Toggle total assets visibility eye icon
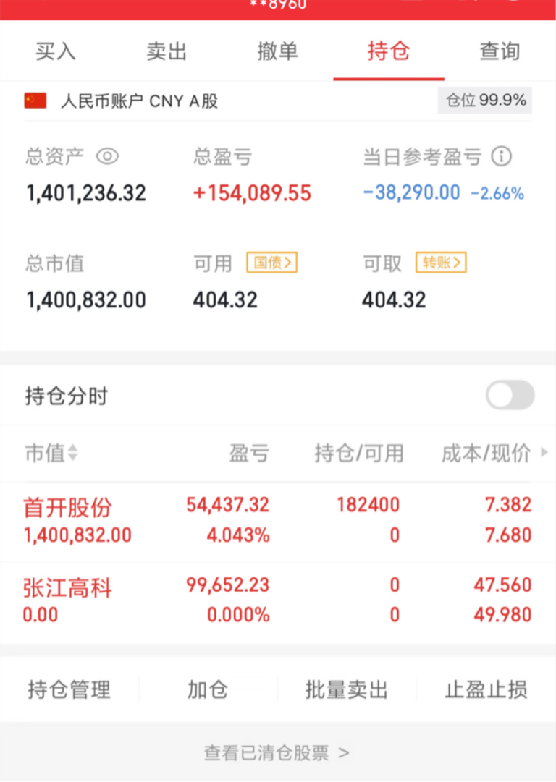This screenshot has height=782, width=556. (107, 156)
